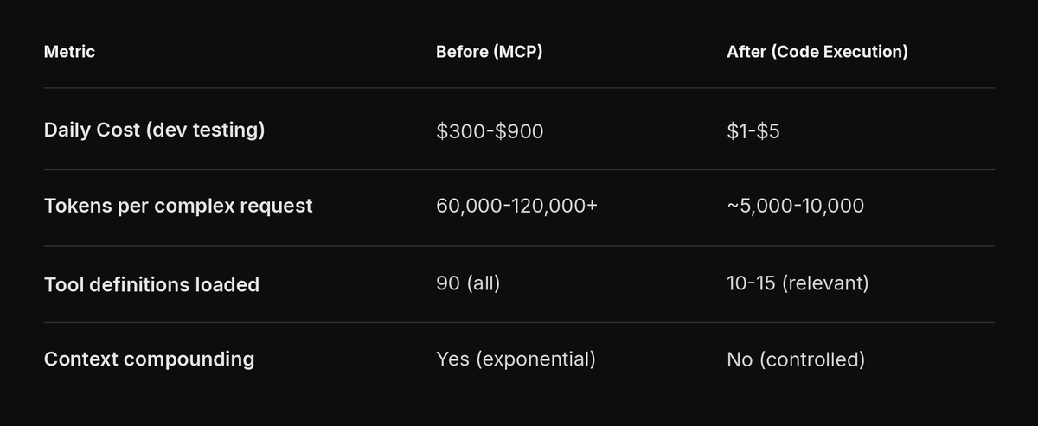Click the word controlled in the last row
The height and width of the screenshot is (426, 1038).
click(x=812, y=359)
